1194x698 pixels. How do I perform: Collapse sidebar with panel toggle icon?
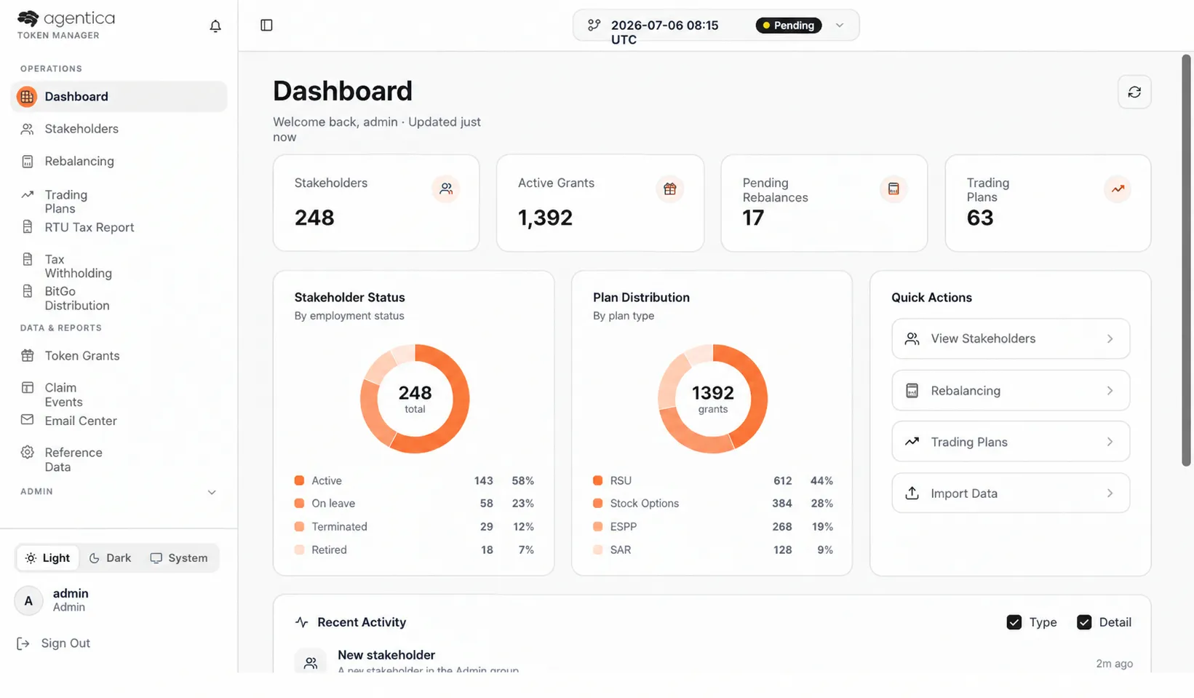coord(266,25)
